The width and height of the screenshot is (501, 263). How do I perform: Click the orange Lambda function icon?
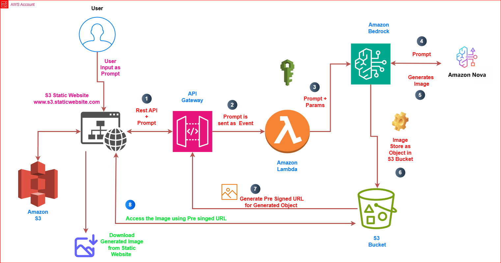pyautogui.click(x=287, y=132)
